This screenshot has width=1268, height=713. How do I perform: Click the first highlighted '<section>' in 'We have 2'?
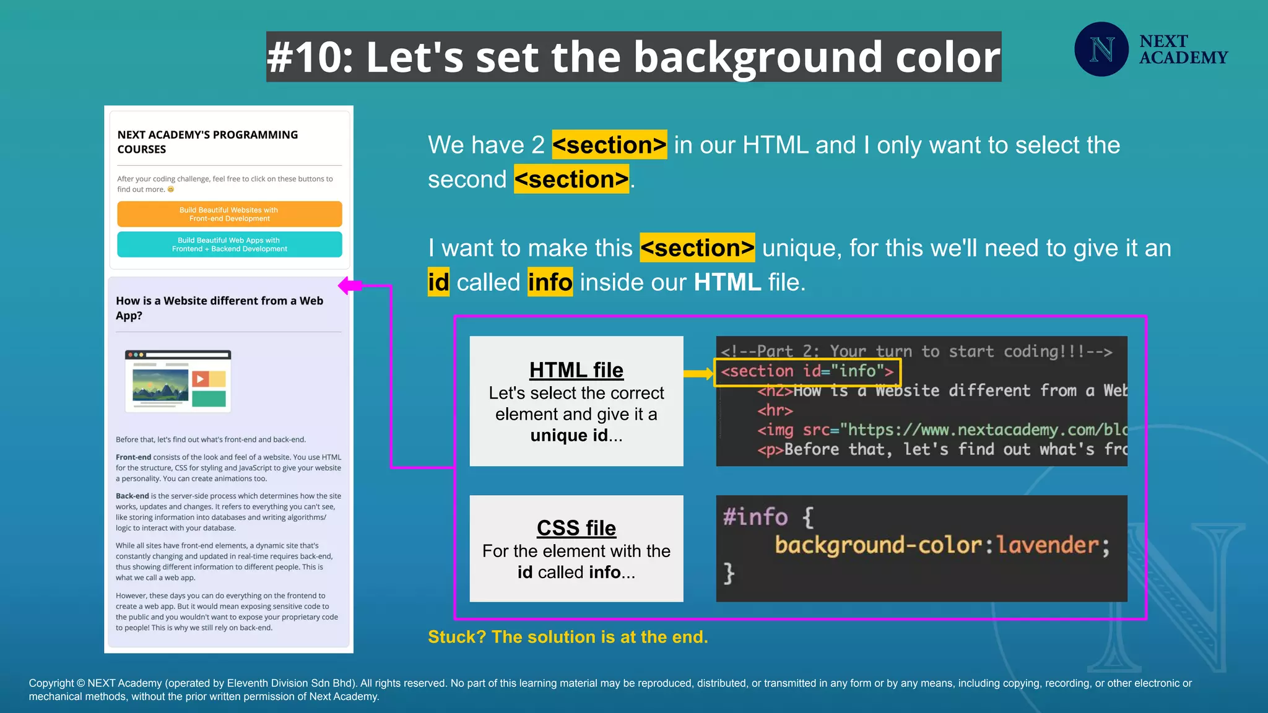(x=610, y=145)
